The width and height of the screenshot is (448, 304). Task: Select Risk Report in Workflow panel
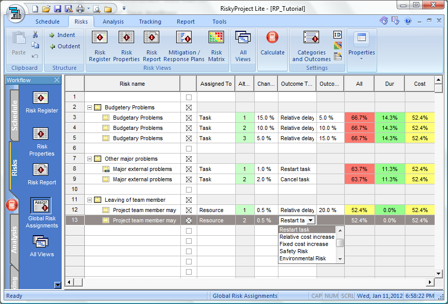pos(42,175)
